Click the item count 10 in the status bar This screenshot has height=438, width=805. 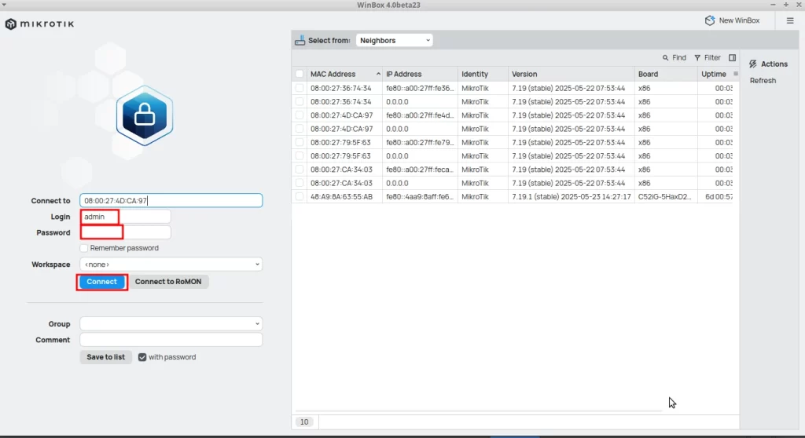304,422
